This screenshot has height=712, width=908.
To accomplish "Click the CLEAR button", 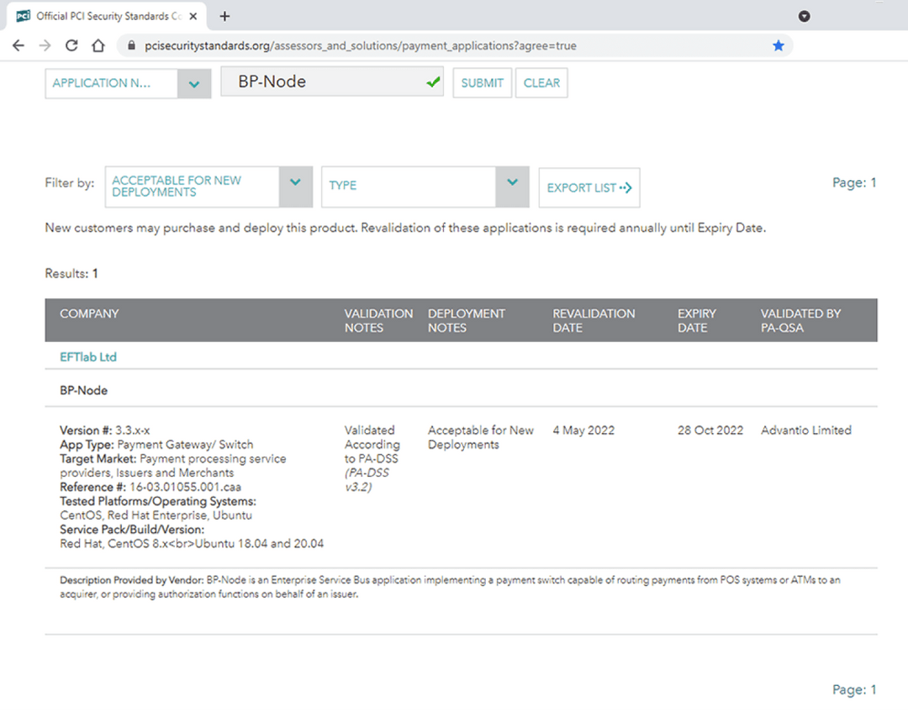I will (541, 82).
